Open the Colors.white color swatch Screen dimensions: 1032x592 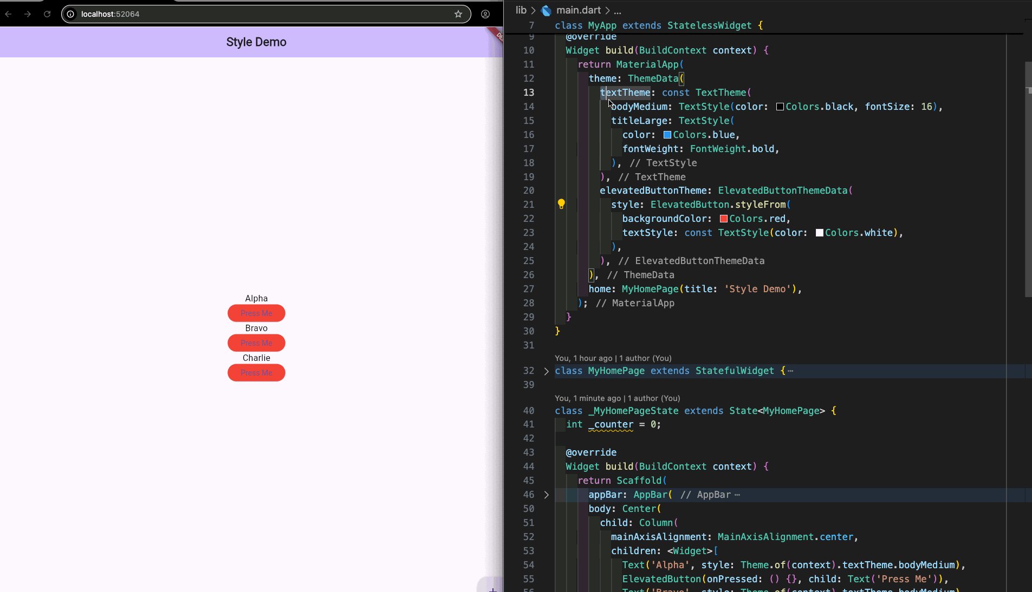(819, 233)
